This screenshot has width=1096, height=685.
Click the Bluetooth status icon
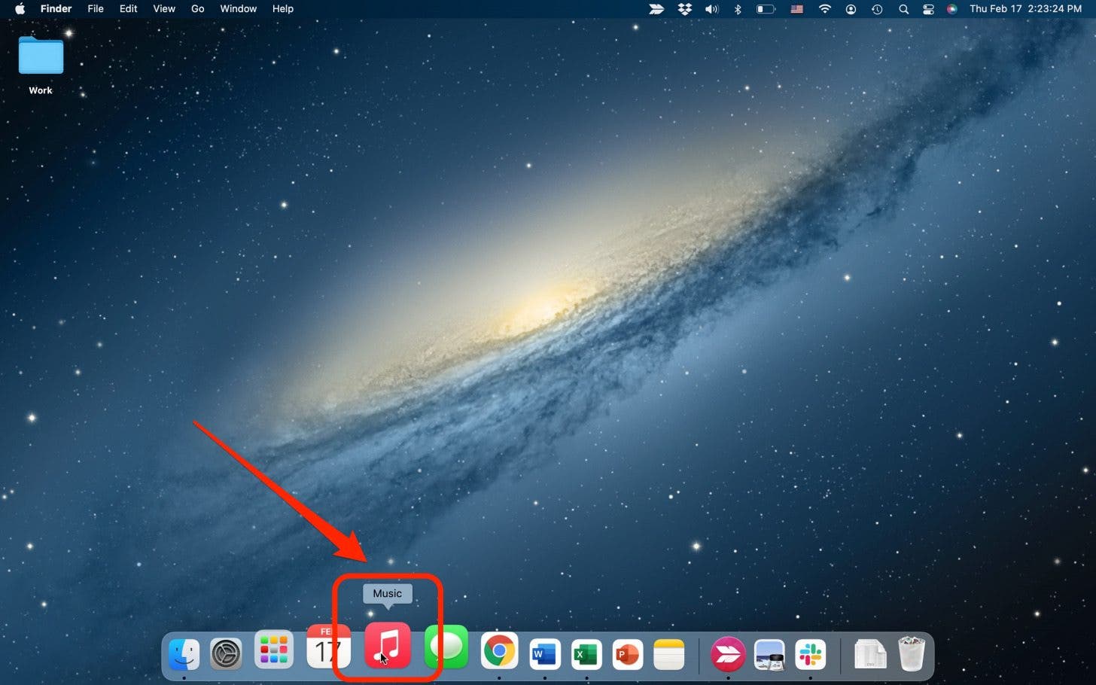(x=738, y=9)
